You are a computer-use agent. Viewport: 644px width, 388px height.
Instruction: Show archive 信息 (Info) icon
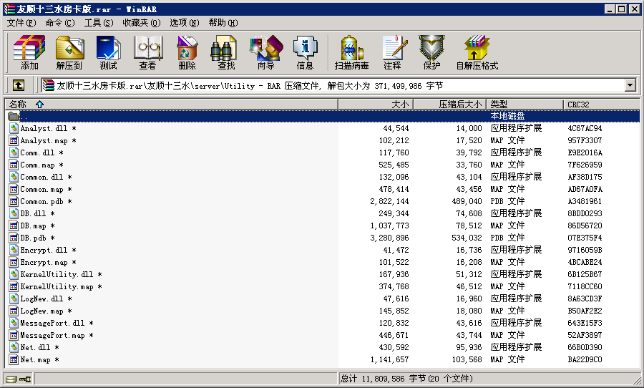tap(305, 52)
